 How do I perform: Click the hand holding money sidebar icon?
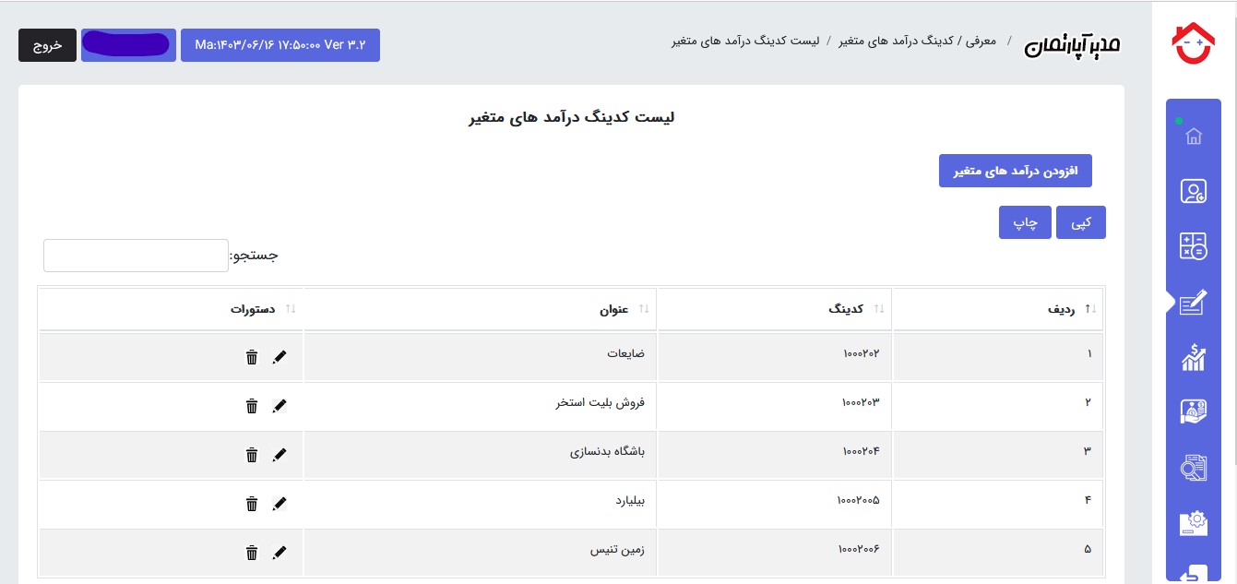pos(1194,412)
